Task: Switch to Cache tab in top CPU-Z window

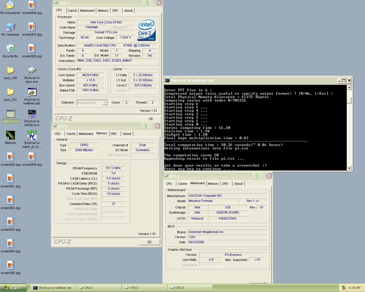Action: [72, 11]
